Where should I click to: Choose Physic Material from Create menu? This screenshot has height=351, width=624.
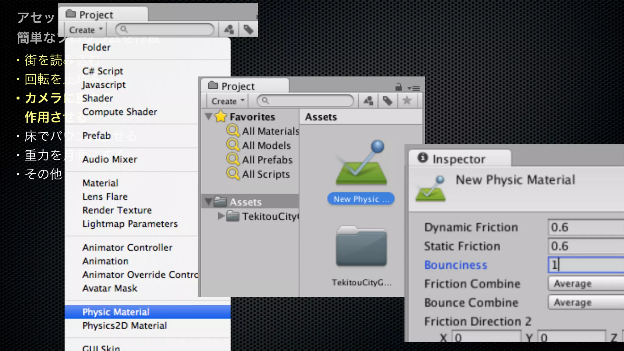pyautogui.click(x=116, y=312)
